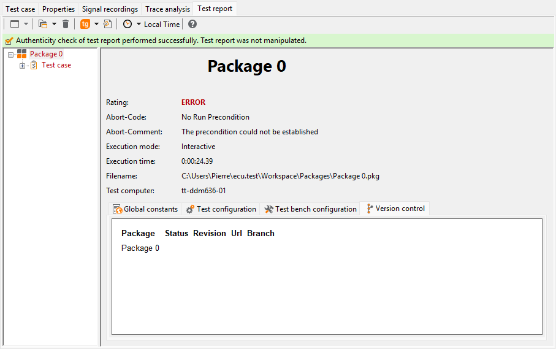
Task: Select the Version control tab
Action: pyautogui.click(x=395, y=209)
